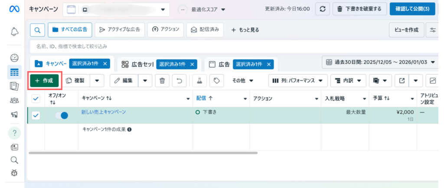Clear キャンペーン tab selection with X

click(105, 64)
